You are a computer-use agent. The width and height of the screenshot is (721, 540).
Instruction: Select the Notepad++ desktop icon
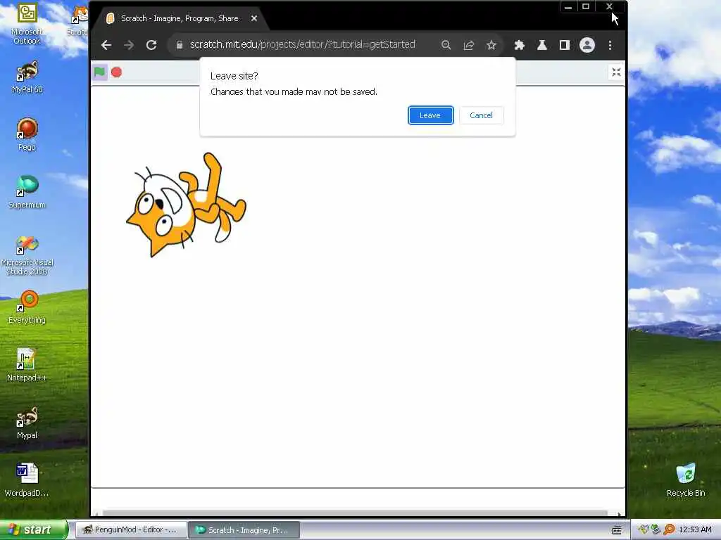tap(27, 365)
